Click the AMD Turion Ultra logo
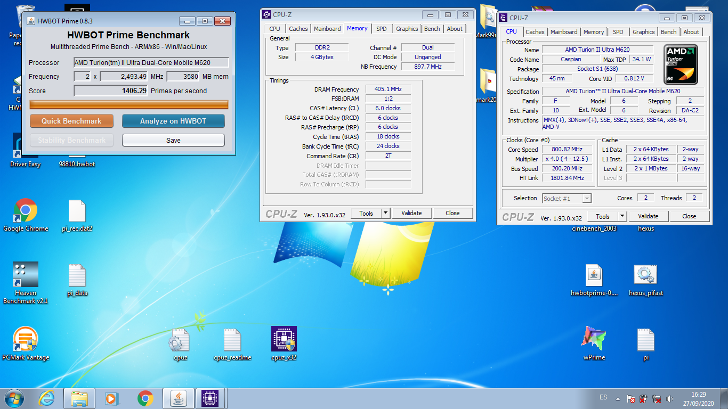The height and width of the screenshot is (409, 728). click(681, 65)
